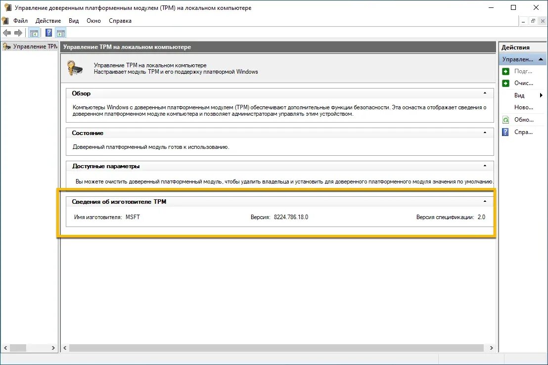The height and width of the screenshot is (365, 548).
Task: Click the key and chip icon in header
Action: (x=75, y=68)
